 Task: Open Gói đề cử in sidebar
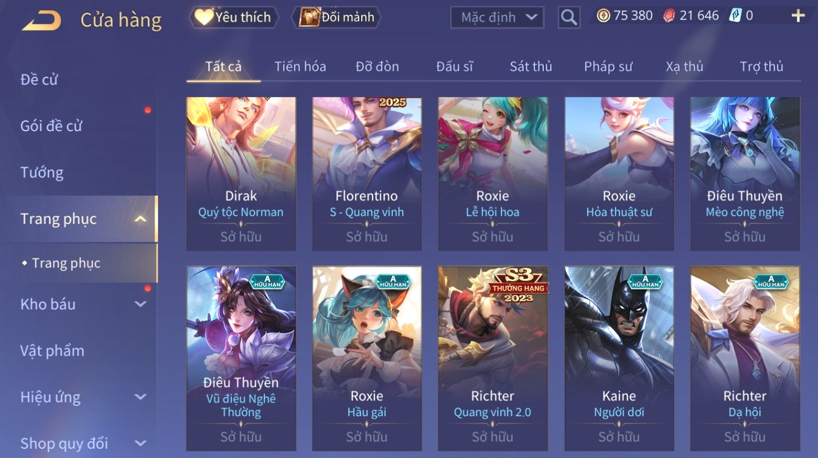point(51,126)
